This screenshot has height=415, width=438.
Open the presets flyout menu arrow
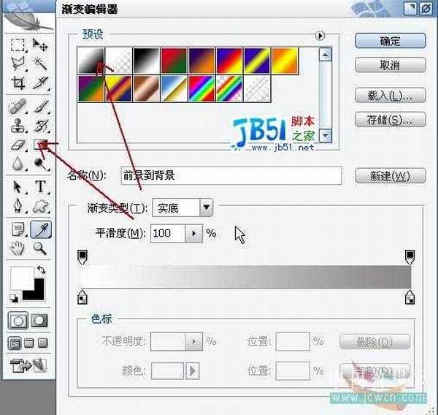(319, 35)
